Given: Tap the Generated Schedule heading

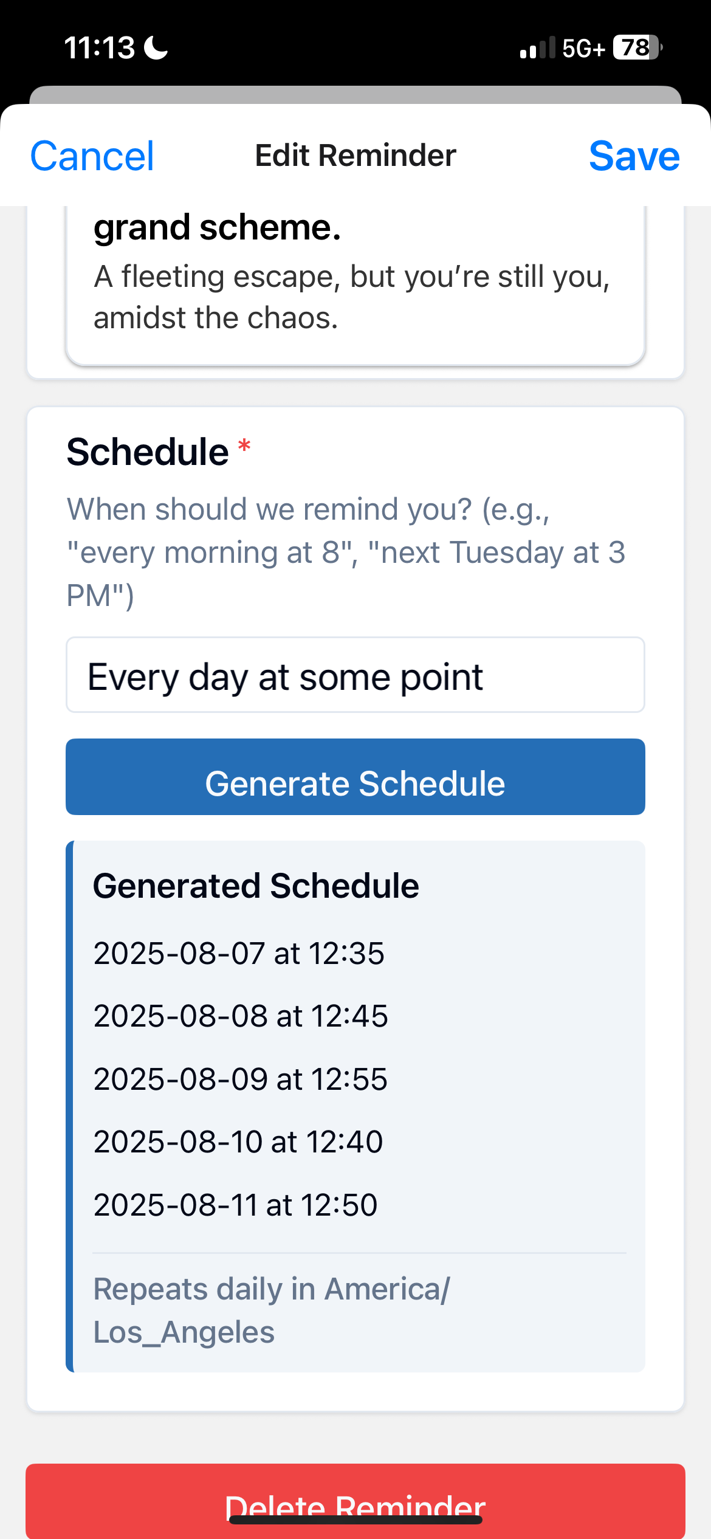Looking at the screenshot, I should coord(256,884).
